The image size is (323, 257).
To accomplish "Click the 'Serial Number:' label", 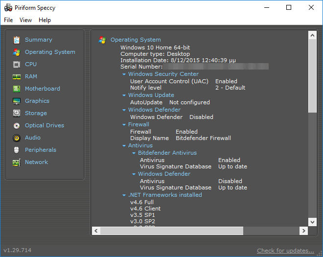I will click(x=141, y=67).
